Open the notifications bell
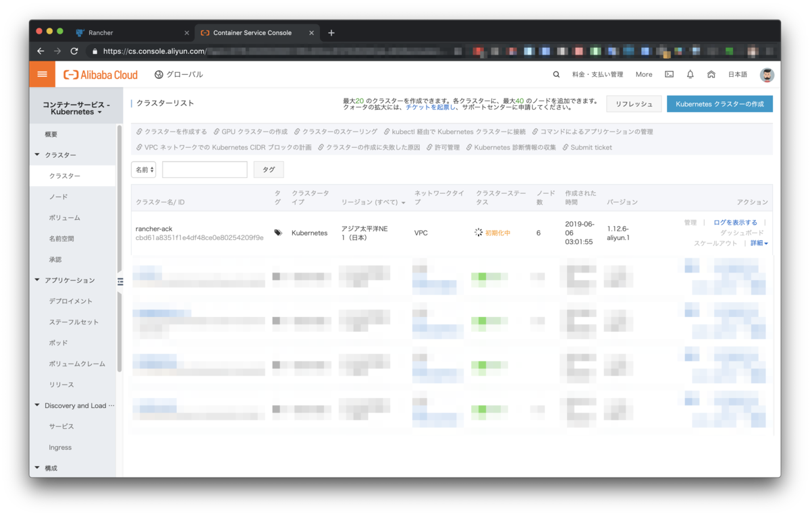This screenshot has width=810, height=516. [690, 75]
